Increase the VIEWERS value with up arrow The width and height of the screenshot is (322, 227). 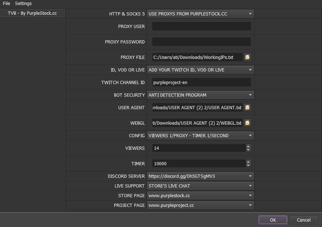(248, 146)
